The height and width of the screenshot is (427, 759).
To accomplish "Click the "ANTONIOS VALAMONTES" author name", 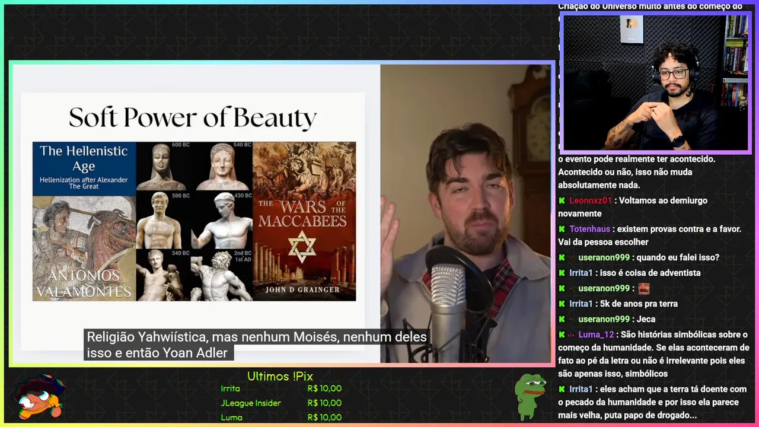I will [83, 283].
